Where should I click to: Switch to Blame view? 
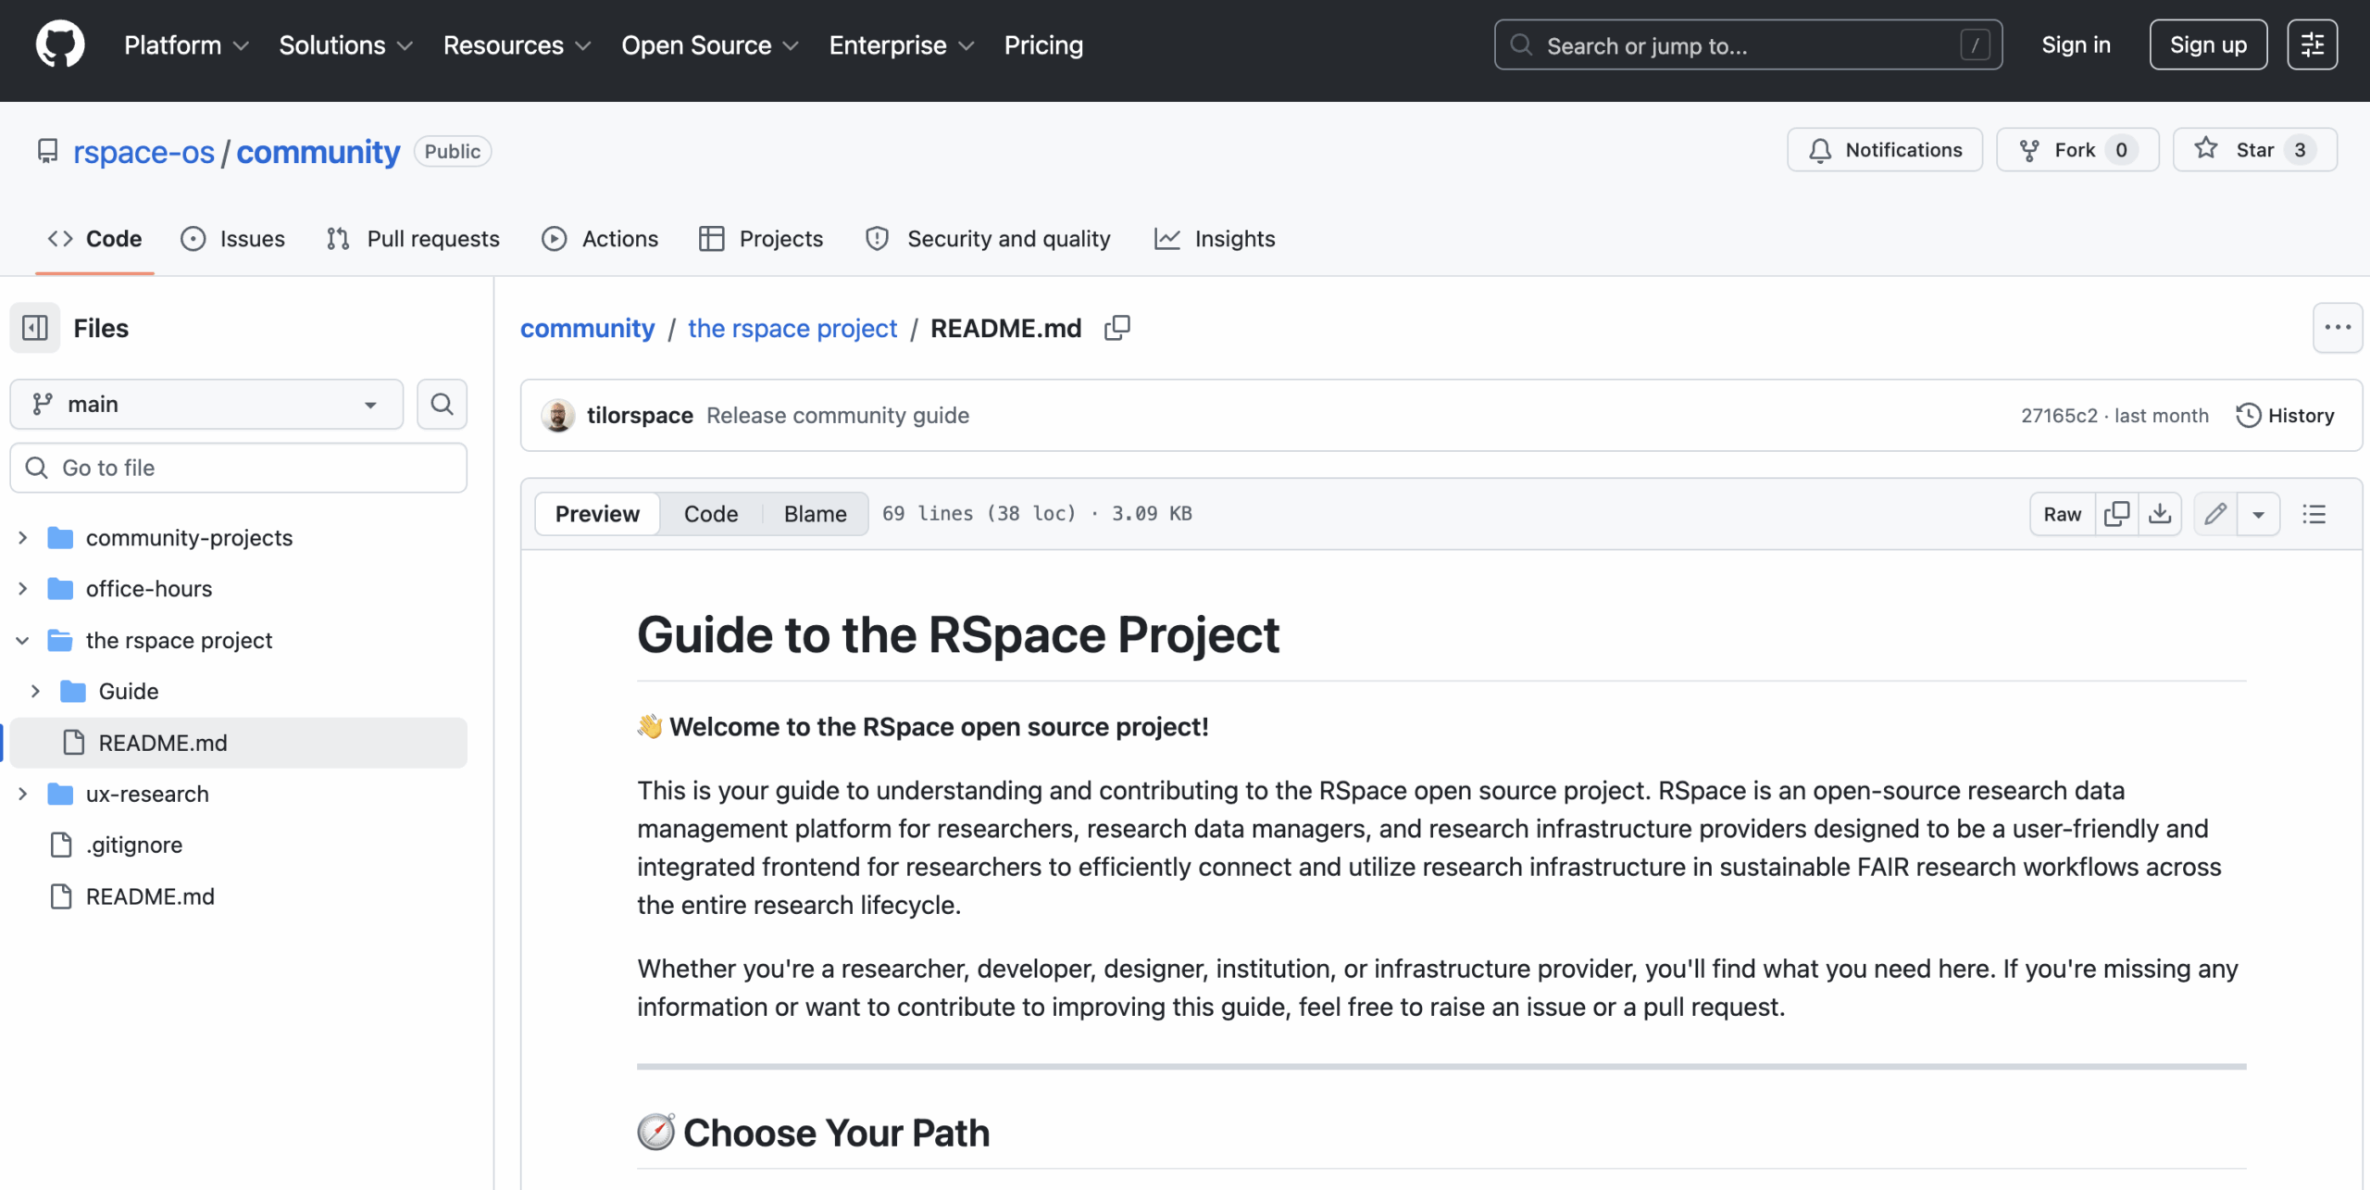point(815,513)
